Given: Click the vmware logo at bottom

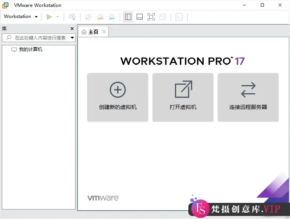Looking at the screenshot, I should (103, 198).
